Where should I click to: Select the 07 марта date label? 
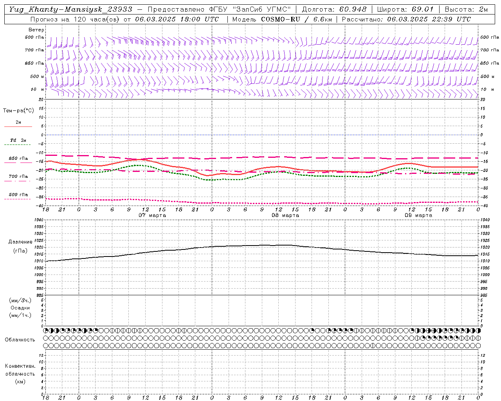(152, 215)
